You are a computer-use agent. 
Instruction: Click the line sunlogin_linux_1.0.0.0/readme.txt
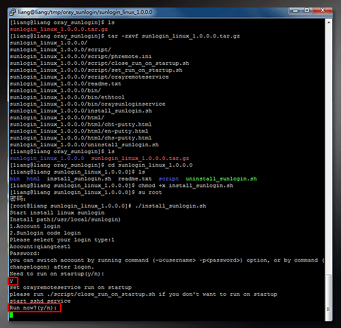[x=65, y=84]
